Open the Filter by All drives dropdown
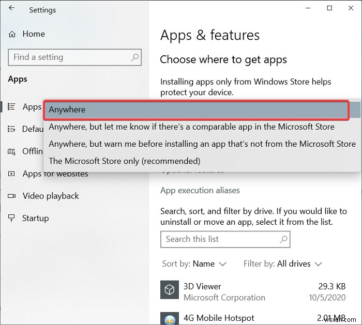This screenshot has width=362, height=325. click(283, 264)
